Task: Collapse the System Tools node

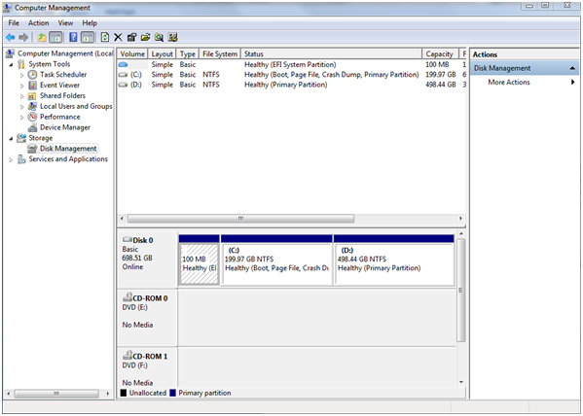Action: click(11, 64)
